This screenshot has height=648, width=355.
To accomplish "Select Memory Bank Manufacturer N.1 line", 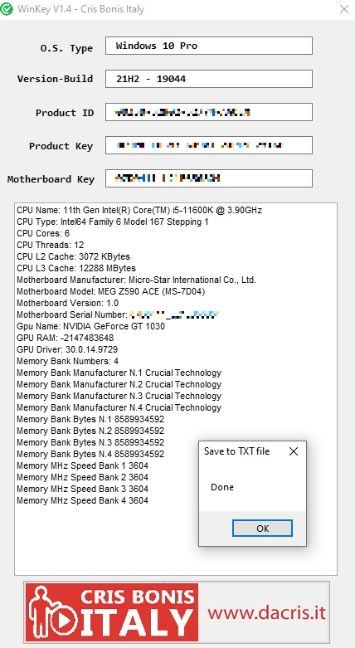I will [119, 373].
